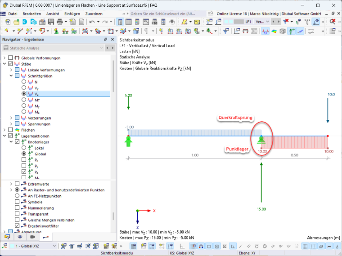342x256 pixels.
Task: Select An FE-Netzpunkten radio button
Action: [x=17, y=196]
